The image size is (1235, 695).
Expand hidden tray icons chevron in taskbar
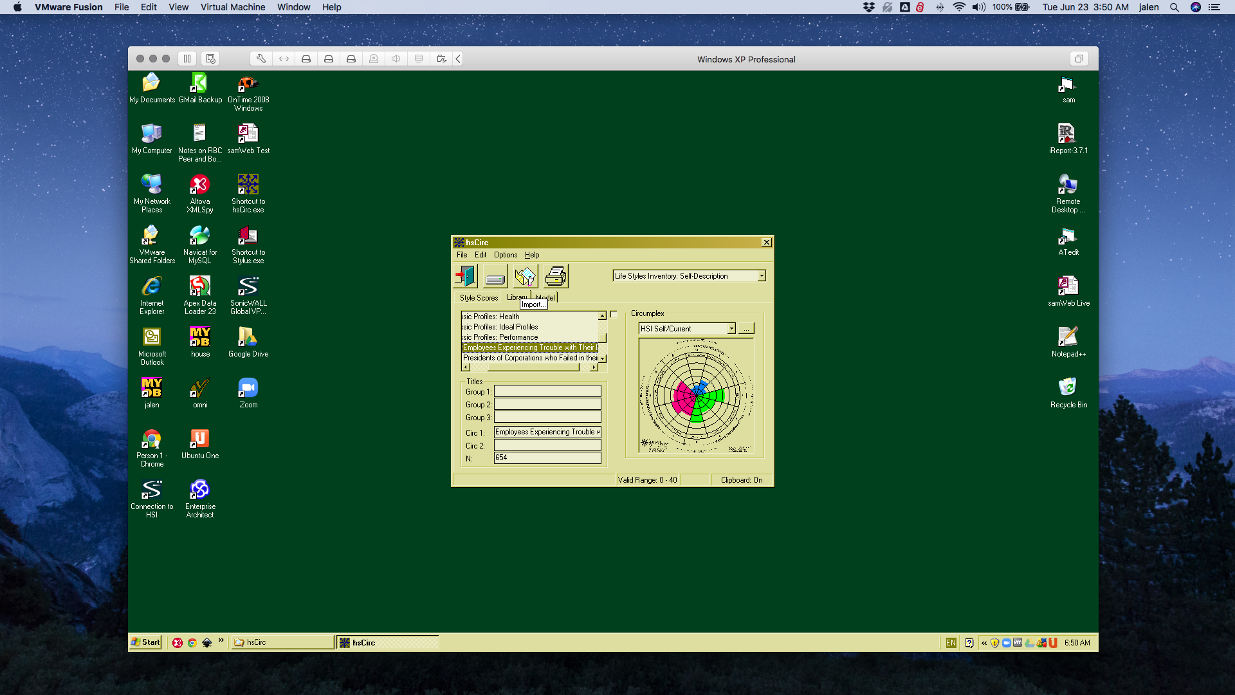984,643
